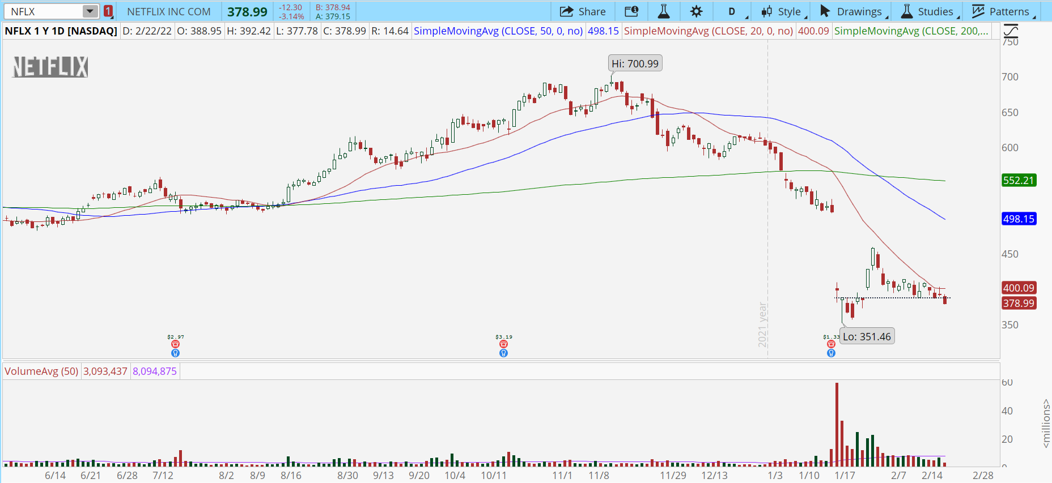Click the O: 388.95 open value
The image size is (1052, 483).
pyautogui.click(x=200, y=31)
